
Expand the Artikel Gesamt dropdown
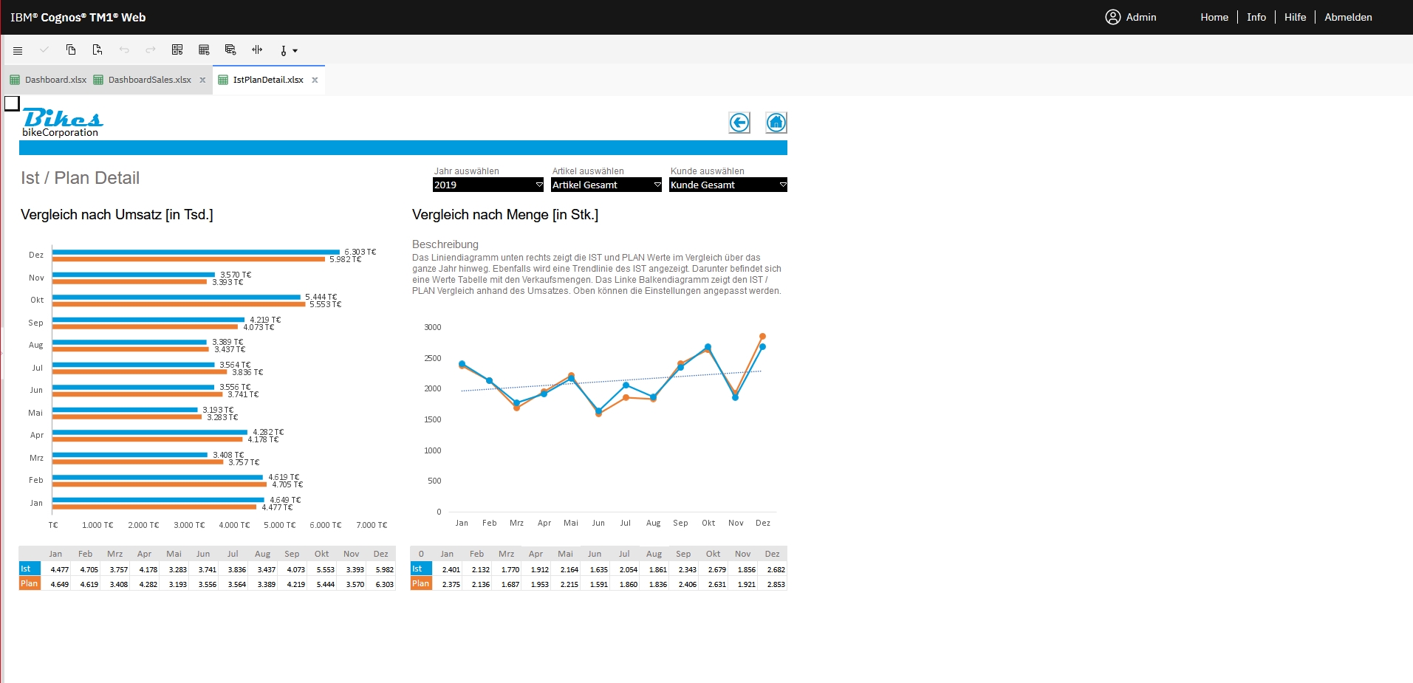coord(606,185)
